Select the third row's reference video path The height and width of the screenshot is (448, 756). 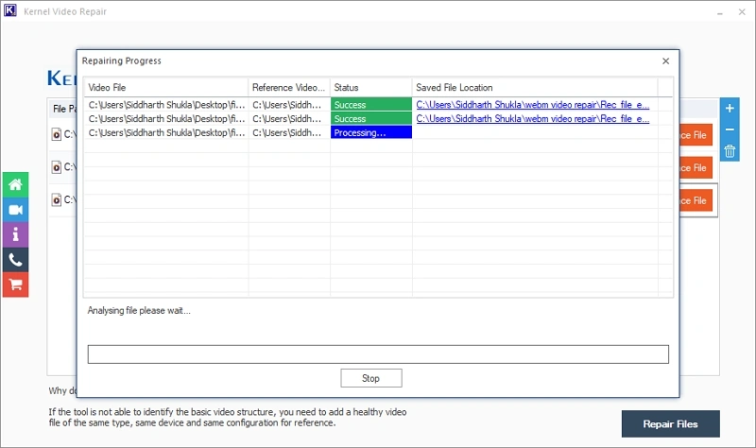287,132
